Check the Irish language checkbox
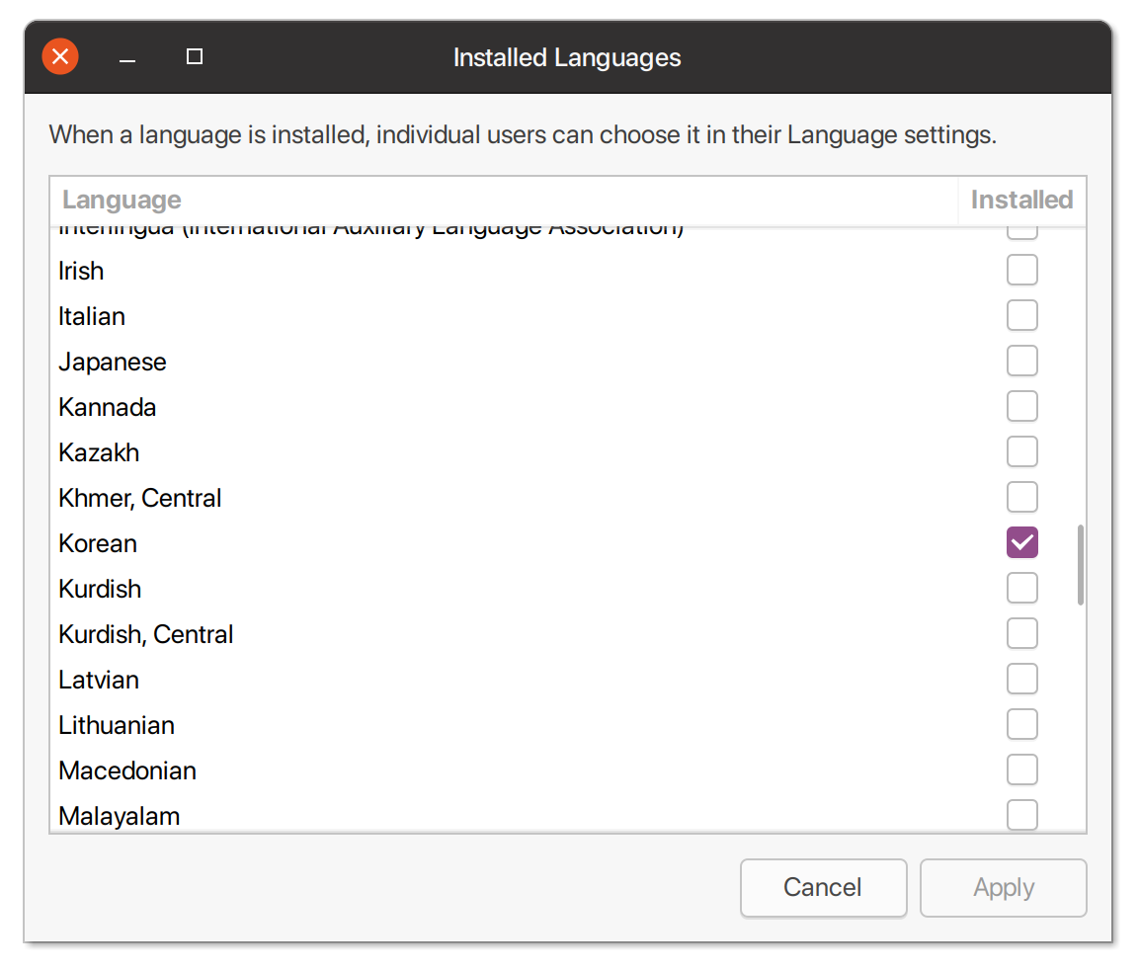Viewport: 1140px width, 970px height. 1021,270
